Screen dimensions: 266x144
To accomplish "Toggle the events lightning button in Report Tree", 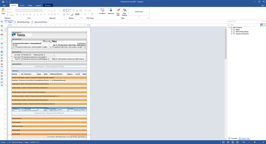I will (264, 25).
